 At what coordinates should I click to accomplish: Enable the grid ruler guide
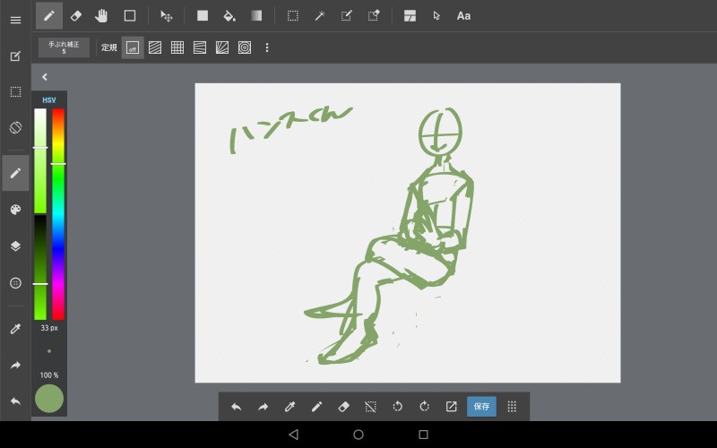pyautogui.click(x=177, y=47)
